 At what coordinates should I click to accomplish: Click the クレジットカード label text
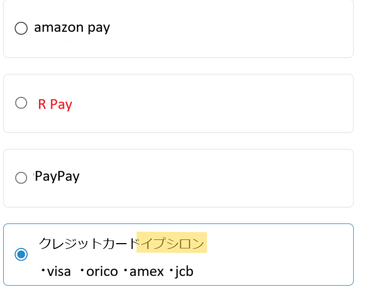88,244
